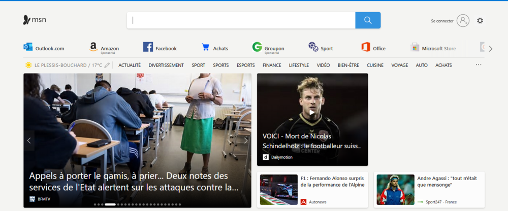Open the Office shortcut icon
508x211 pixels.
[366, 48]
